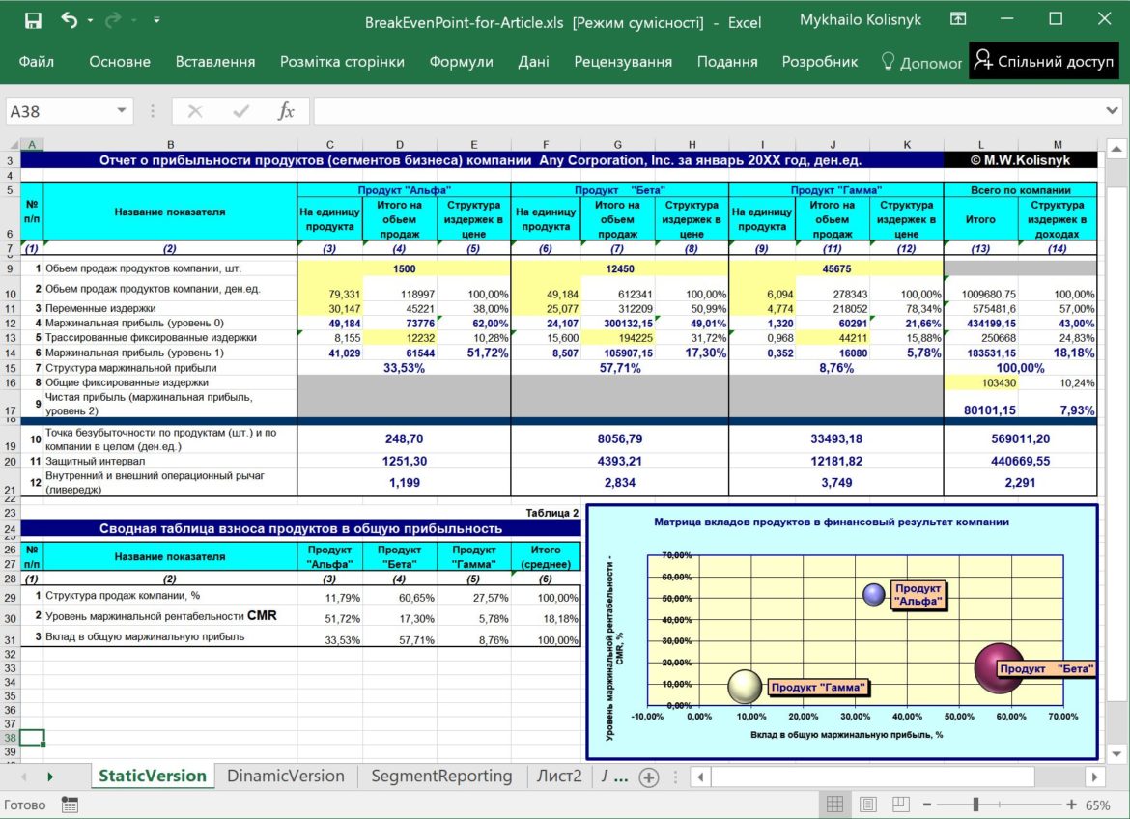Click the horizontal scrollbar right arrow
The width and height of the screenshot is (1130, 819).
pos(1094,777)
